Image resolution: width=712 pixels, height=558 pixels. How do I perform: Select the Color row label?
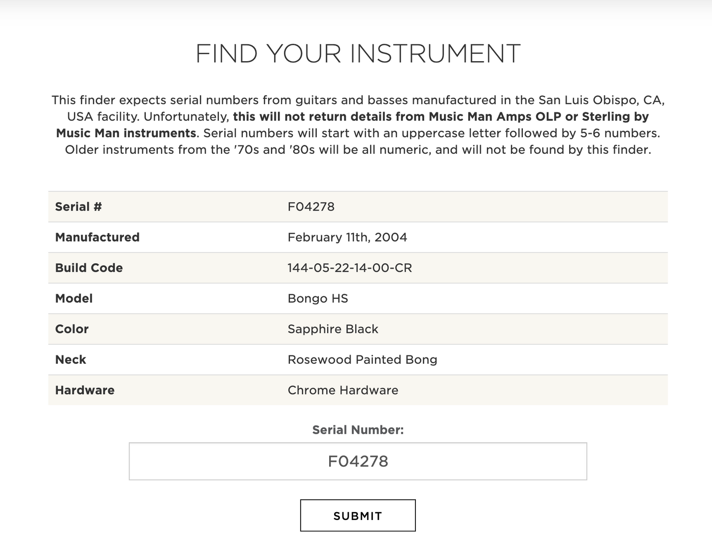tap(72, 329)
